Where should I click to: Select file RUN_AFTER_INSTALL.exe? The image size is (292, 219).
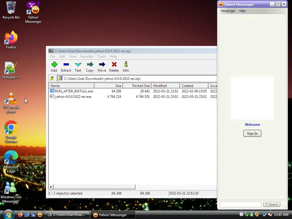(x=72, y=91)
